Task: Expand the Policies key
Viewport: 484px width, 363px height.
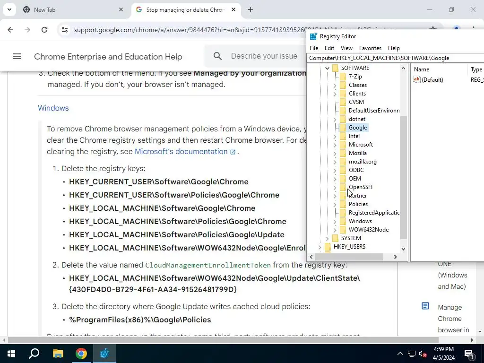Action: coord(335,204)
